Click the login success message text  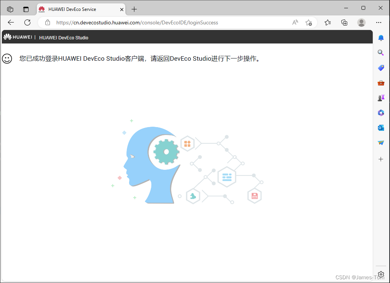click(140, 58)
